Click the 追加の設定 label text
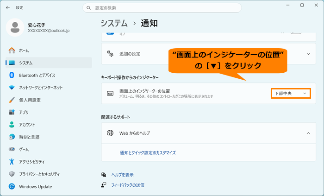The image size is (324, 196). tap(130, 54)
